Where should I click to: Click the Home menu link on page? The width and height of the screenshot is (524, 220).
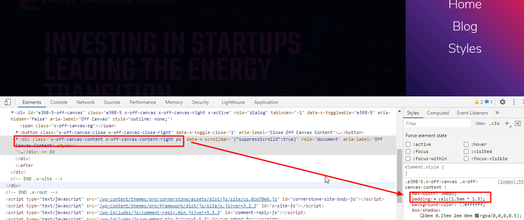(x=465, y=5)
